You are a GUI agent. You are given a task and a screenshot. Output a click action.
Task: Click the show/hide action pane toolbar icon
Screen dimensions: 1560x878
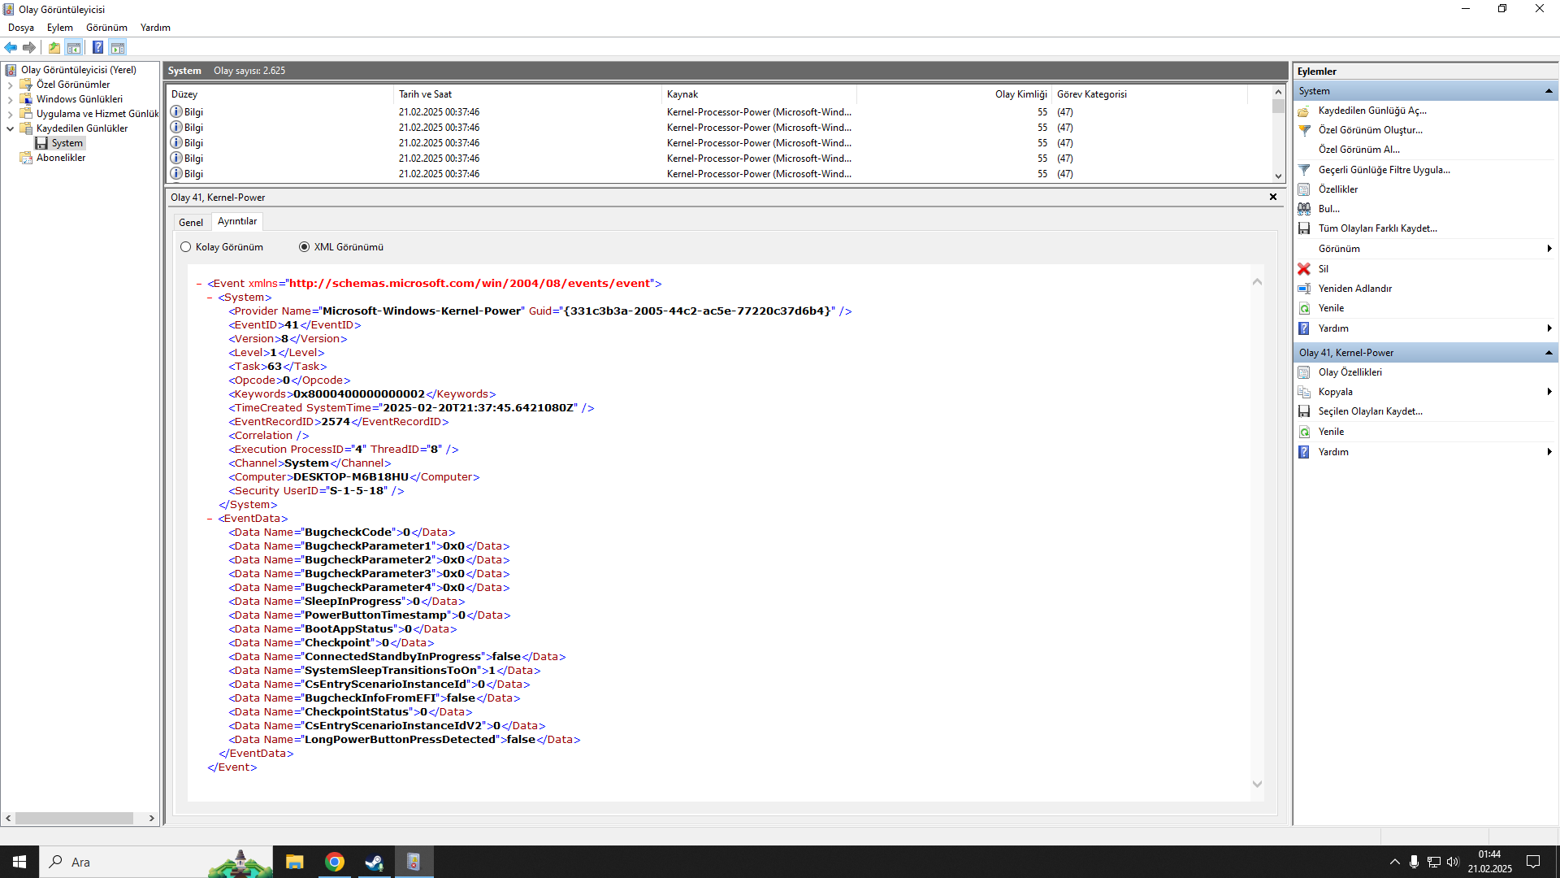coord(118,47)
